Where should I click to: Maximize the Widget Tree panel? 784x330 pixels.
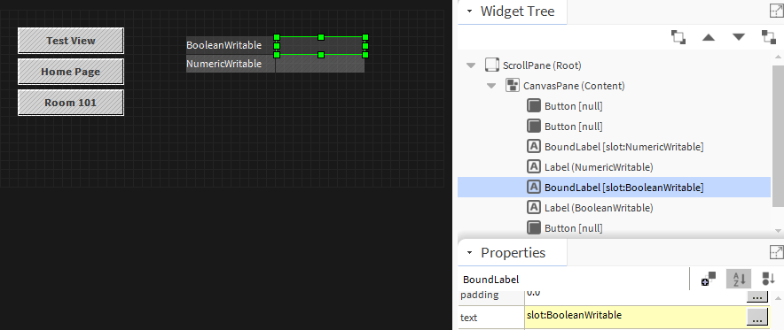(x=777, y=11)
